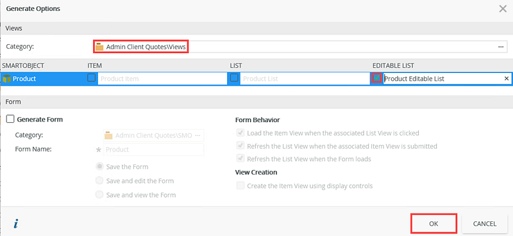Open the Views category browse ellipsis
Screen dimensions: 513x236
(501, 47)
